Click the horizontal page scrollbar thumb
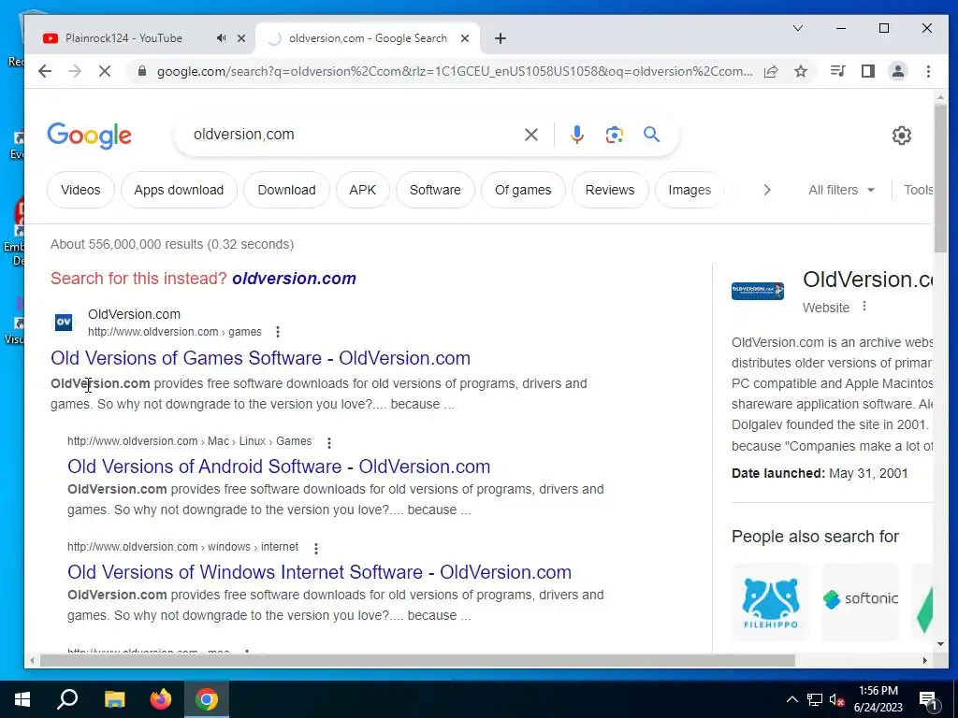This screenshot has height=718, width=958. tap(417, 661)
